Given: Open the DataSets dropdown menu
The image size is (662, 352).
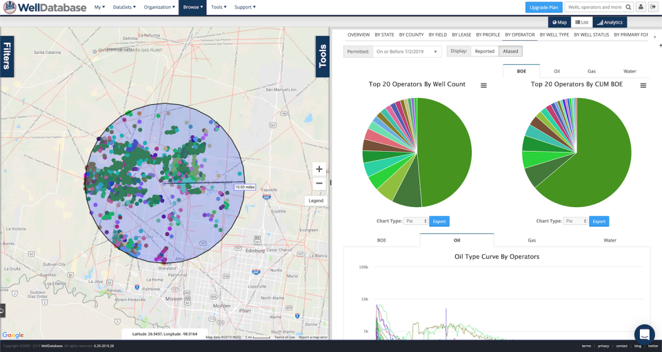Looking at the screenshot, I should (x=124, y=7).
